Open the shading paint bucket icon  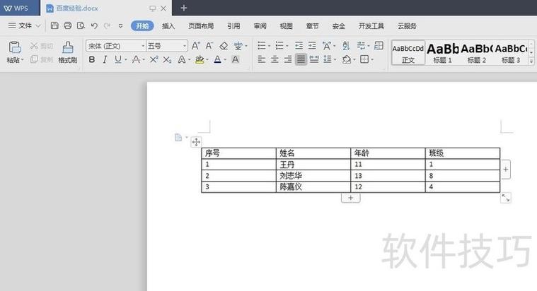pyautogui.click(x=347, y=59)
